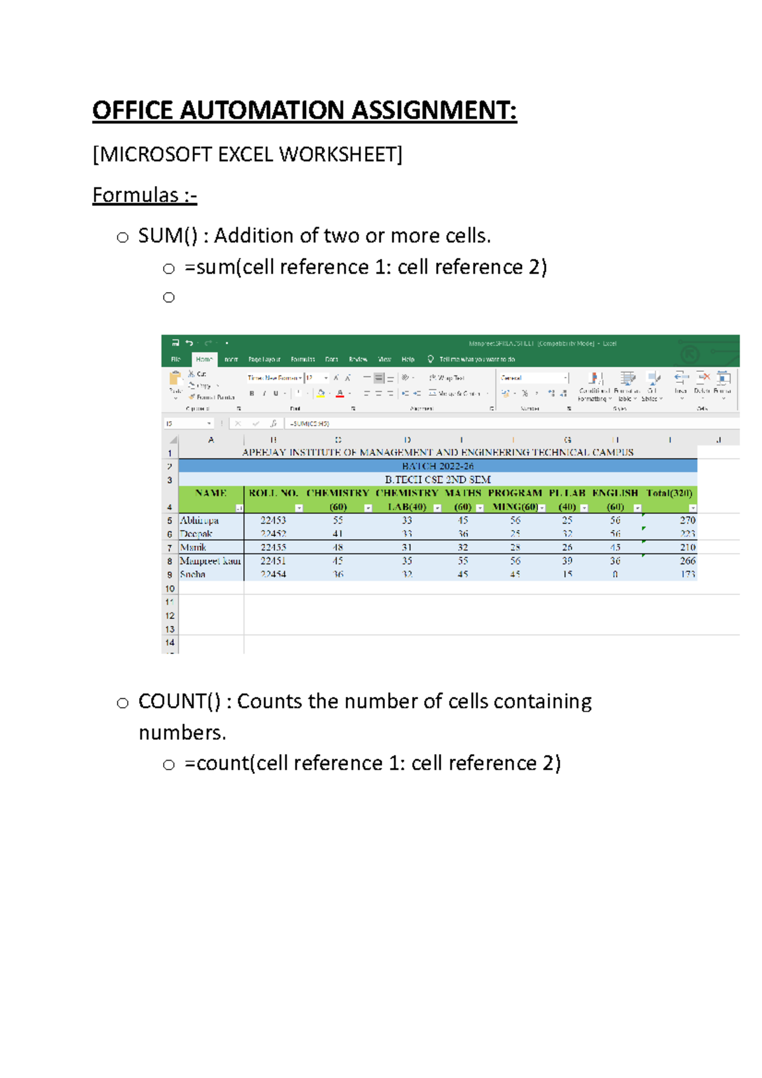762x1078 pixels.
Task: Switch to the Page Layout ribbon tab
Action: (264, 359)
